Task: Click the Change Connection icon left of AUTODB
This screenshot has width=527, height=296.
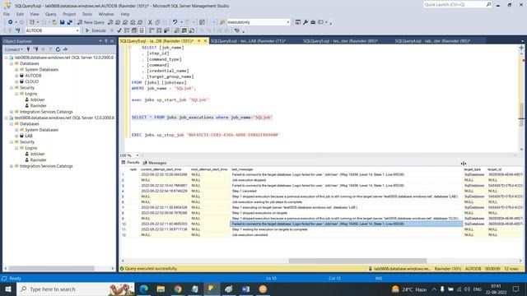Action: tap(18, 30)
